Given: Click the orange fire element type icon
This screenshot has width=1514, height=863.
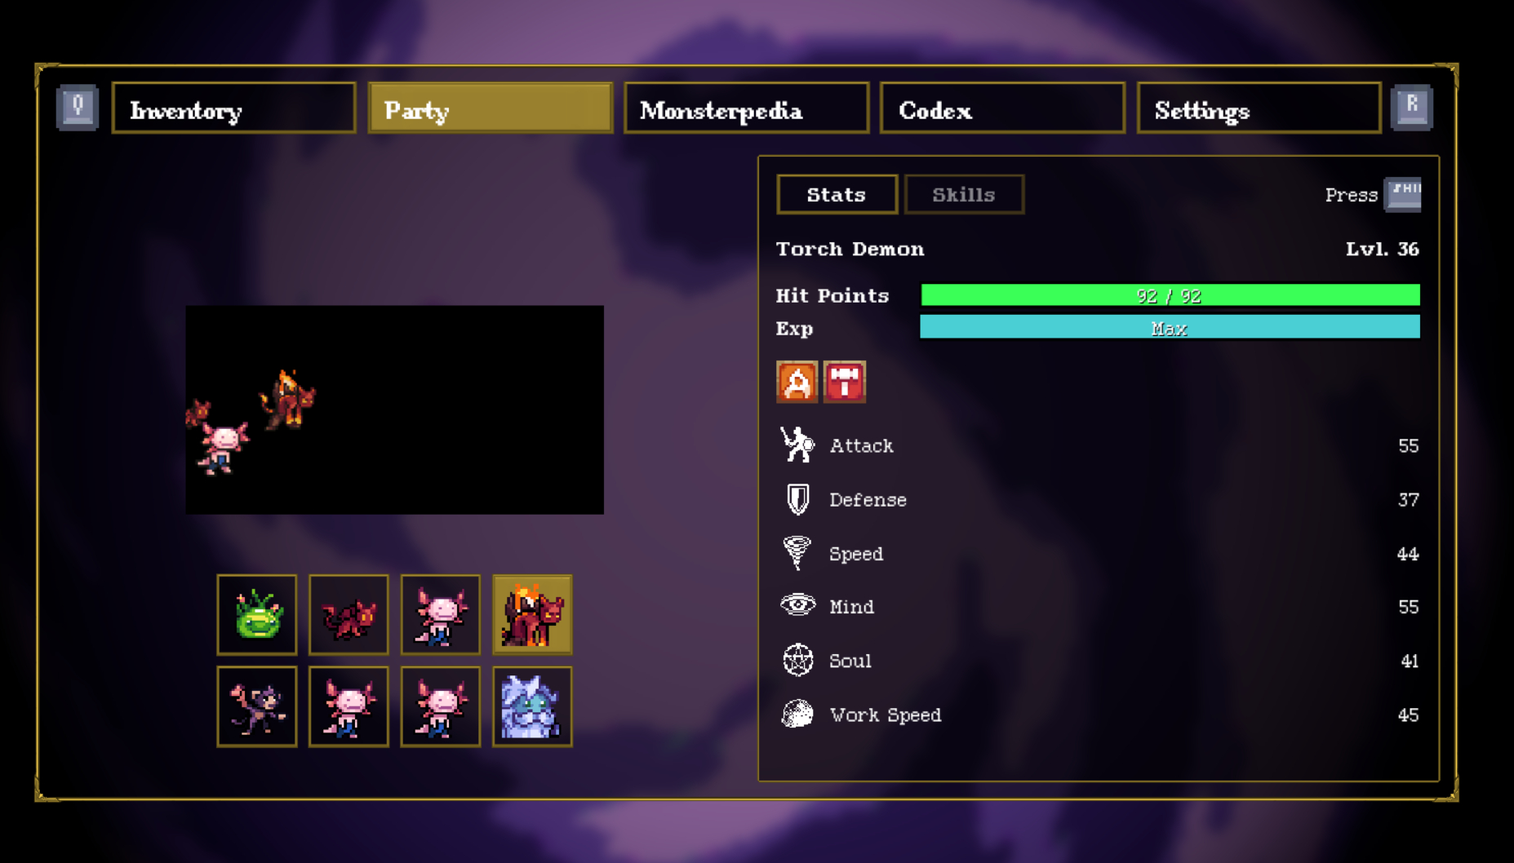Looking at the screenshot, I should pos(797,382).
